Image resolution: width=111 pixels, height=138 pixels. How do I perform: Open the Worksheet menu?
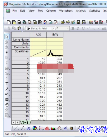(x=66, y=11)
